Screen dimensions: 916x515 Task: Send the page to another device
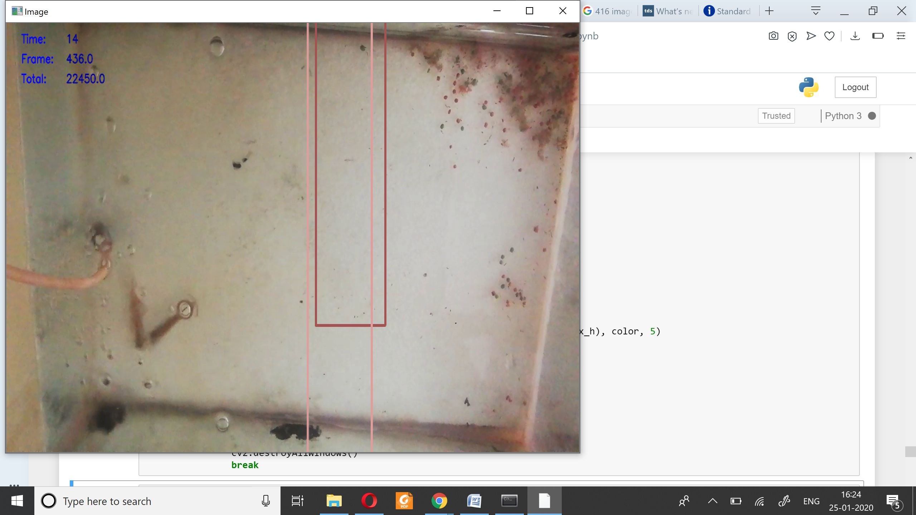(811, 36)
